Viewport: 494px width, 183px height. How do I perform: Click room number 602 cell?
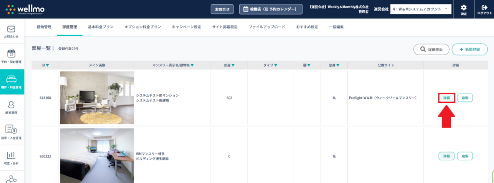[x=229, y=98]
